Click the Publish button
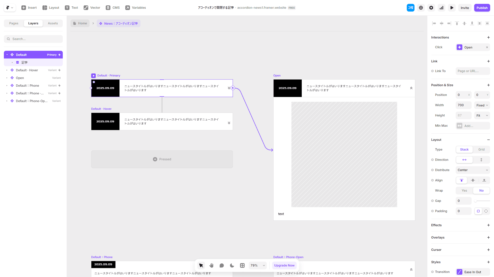 click(x=482, y=8)
